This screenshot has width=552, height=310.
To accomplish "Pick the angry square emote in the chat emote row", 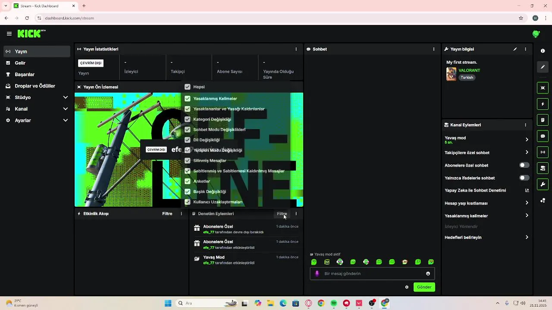I will [x=327, y=262].
